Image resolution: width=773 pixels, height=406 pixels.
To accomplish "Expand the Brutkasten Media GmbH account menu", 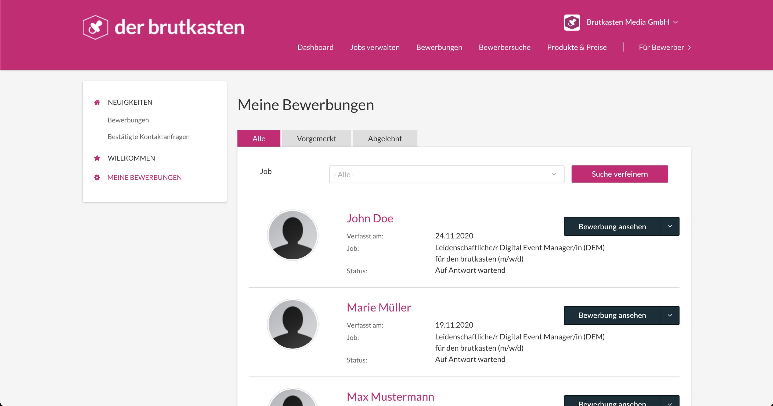I will tap(676, 23).
